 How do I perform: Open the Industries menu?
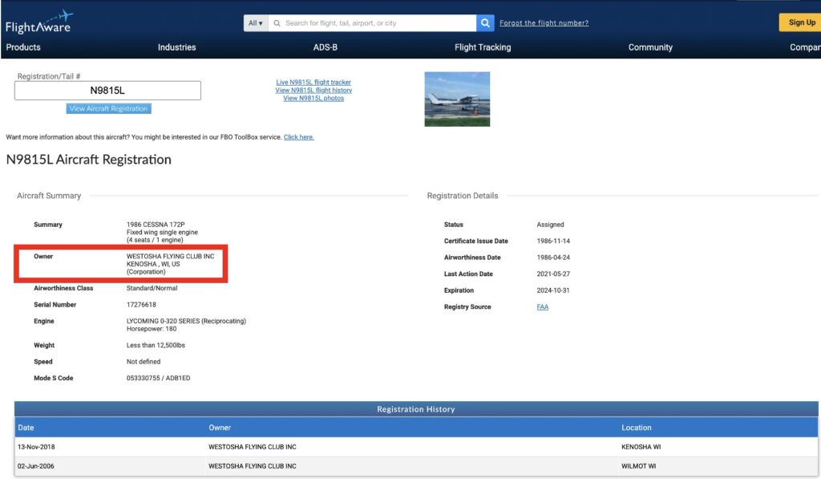[177, 47]
